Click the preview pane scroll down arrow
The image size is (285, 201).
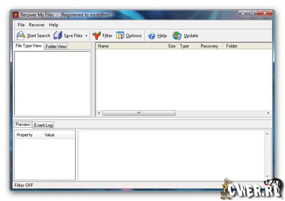[x=267, y=176]
